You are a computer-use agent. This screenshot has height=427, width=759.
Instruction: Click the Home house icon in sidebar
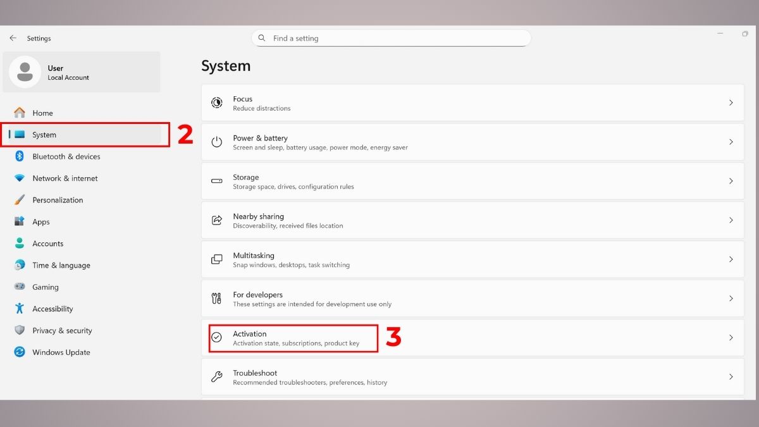tap(20, 113)
